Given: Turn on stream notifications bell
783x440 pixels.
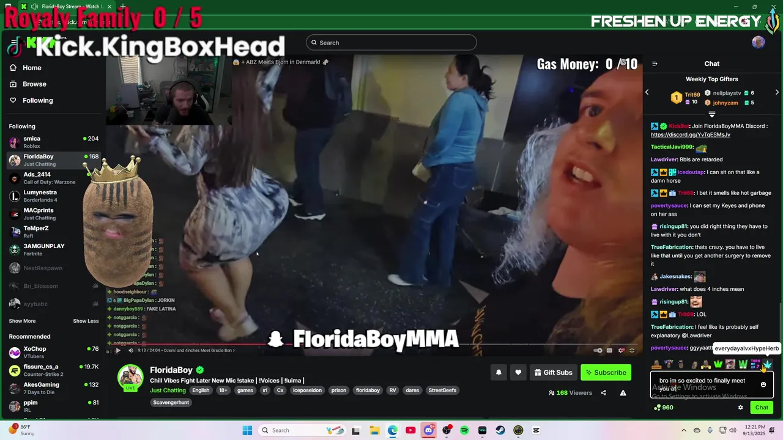Looking at the screenshot, I should click(x=499, y=372).
